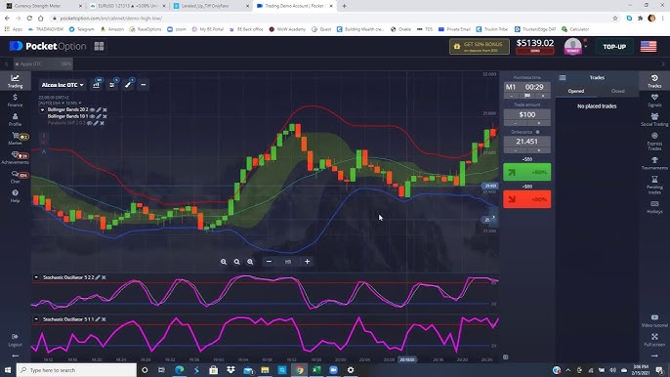Collapse the right sidebar arrow
This screenshot has width=670, height=377.
coord(654,356)
